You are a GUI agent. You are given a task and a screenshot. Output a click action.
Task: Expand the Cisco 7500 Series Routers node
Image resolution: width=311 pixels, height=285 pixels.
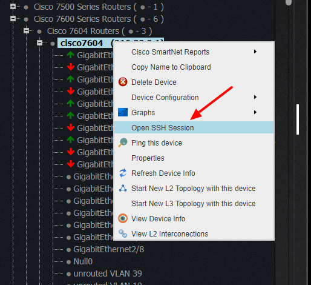pyautogui.click(x=13, y=7)
